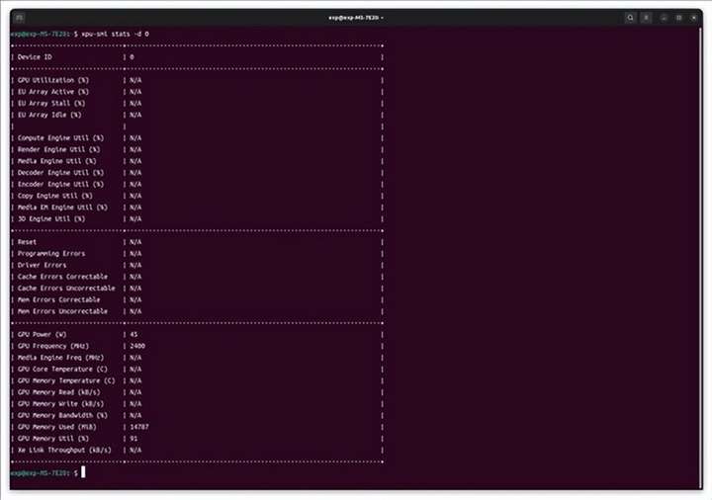
Task: Click the 'Render Engine Util (%)' label
Action: 59,150
